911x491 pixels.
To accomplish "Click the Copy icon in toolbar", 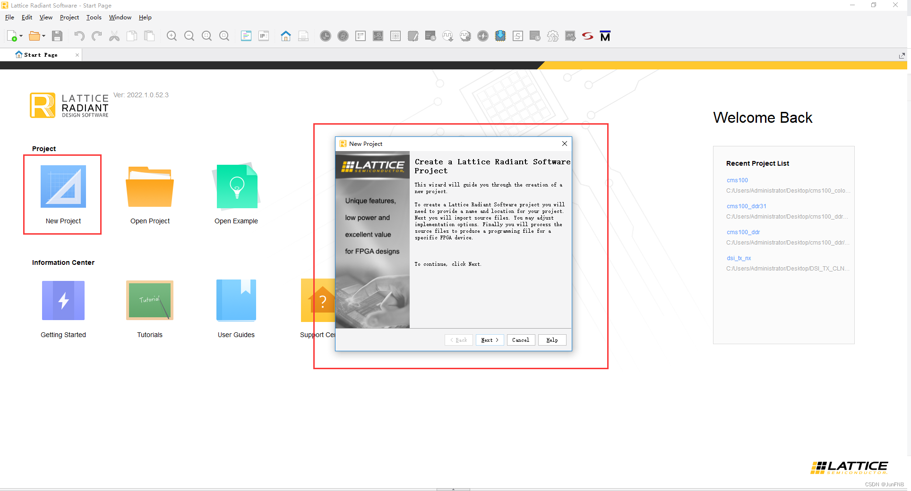I will [132, 36].
